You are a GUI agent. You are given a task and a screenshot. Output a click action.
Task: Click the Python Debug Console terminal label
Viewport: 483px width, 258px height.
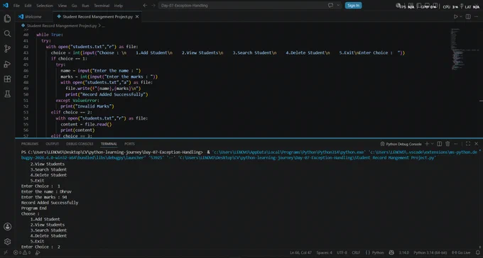pyautogui.click(x=401, y=144)
